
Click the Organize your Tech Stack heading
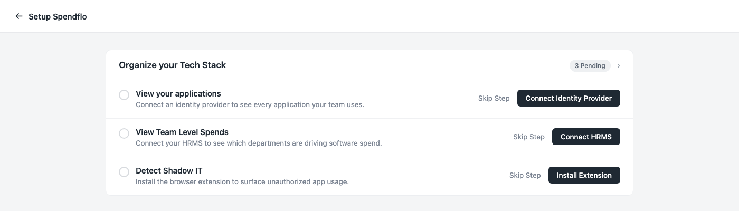173,65
